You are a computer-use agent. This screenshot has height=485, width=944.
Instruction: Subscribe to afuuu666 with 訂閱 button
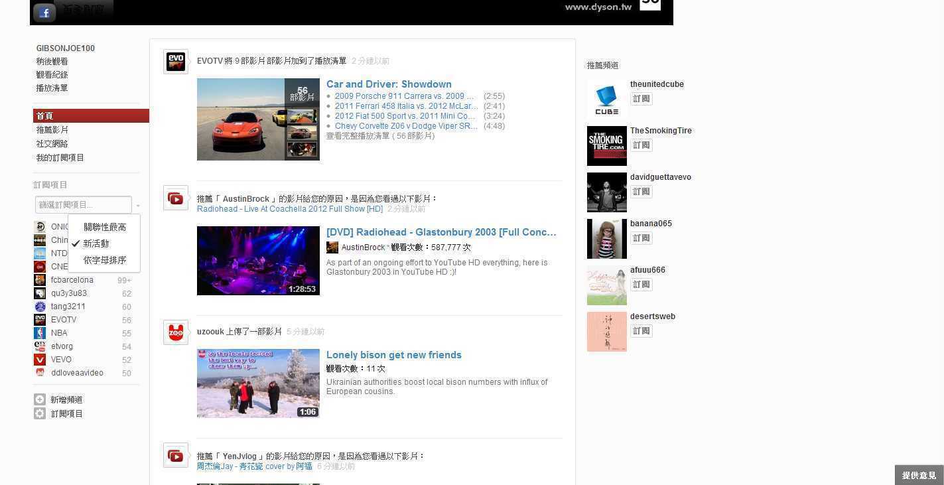[x=641, y=285]
